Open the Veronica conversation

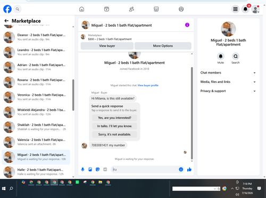(x=36, y=97)
